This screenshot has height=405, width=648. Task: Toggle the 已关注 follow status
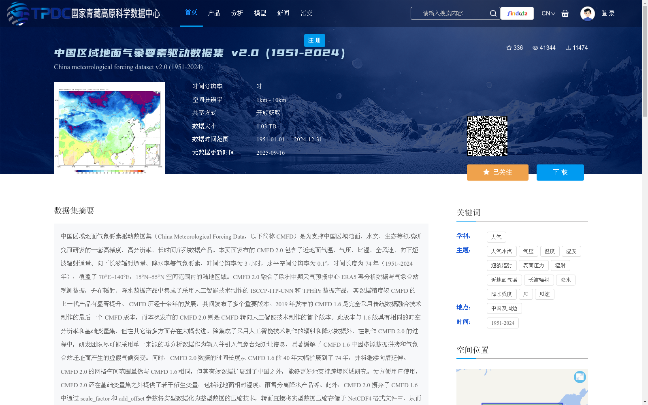[x=497, y=172]
